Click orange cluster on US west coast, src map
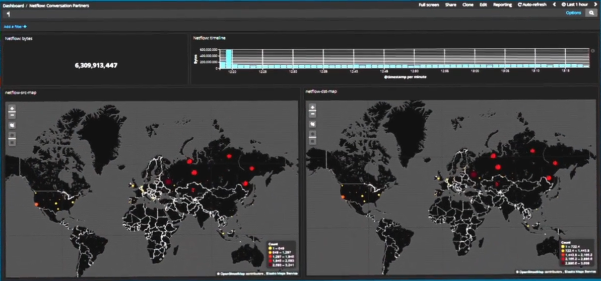Viewport: 601px width, 281px height. [36, 205]
